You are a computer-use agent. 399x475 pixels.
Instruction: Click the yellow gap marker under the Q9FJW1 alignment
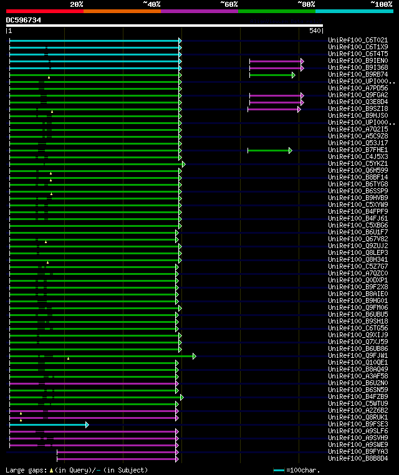tap(68, 358)
